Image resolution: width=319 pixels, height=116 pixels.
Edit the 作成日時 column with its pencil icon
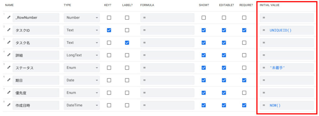[8, 105]
